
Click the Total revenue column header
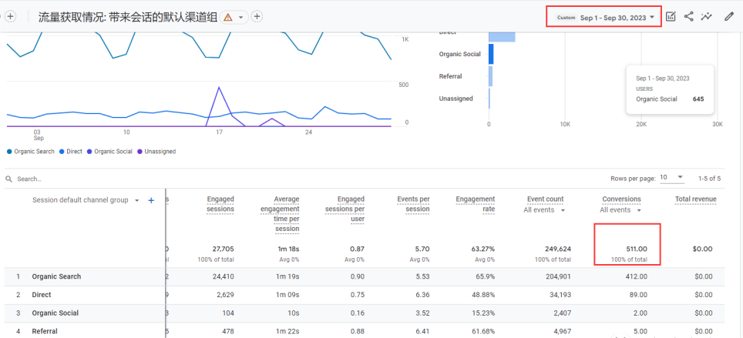point(695,199)
